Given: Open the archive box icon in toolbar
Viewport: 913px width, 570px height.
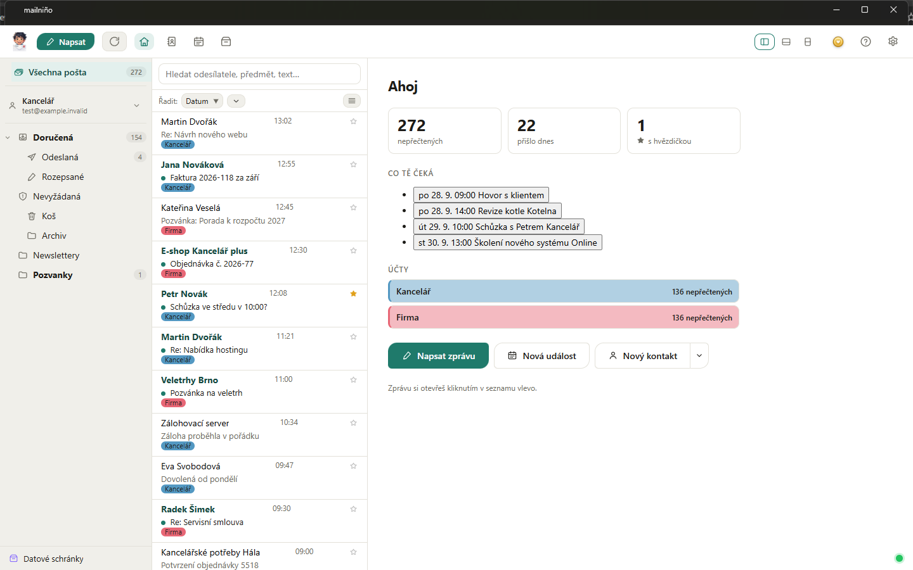Looking at the screenshot, I should [x=226, y=42].
